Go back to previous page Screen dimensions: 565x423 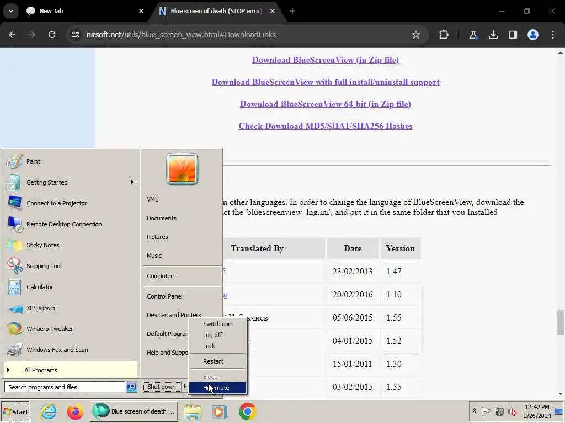(12, 35)
